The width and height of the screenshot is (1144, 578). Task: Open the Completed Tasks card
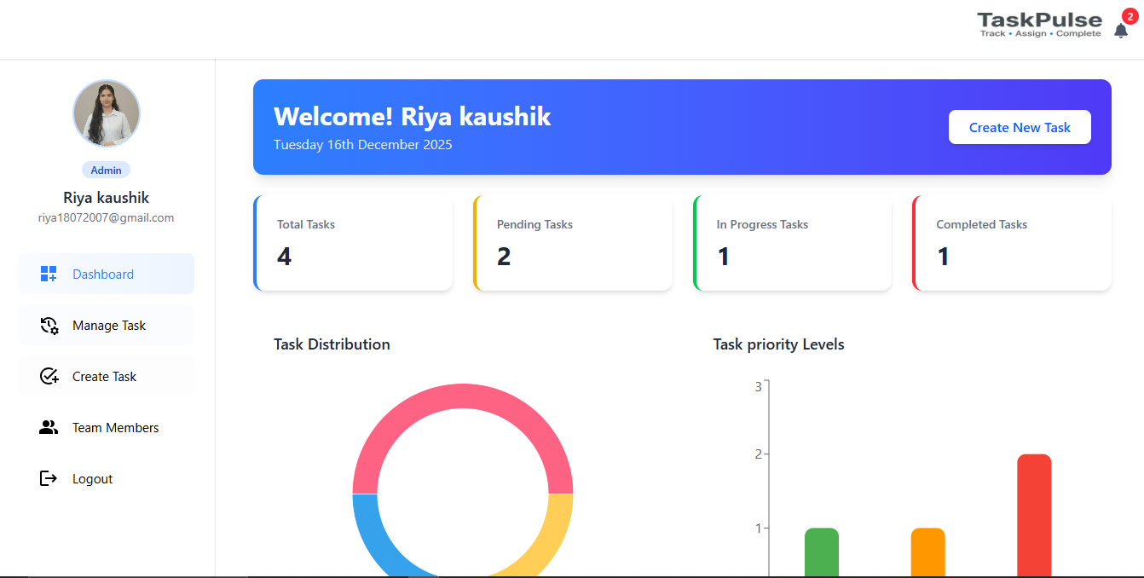pyautogui.click(x=1012, y=243)
